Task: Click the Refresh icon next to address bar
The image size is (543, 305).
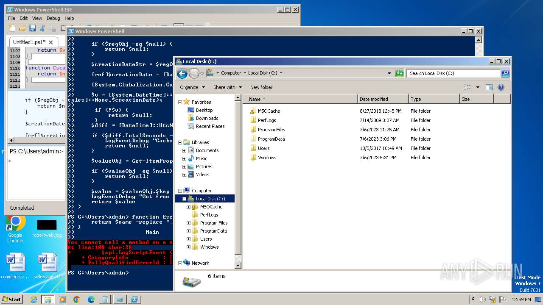Action: tap(399, 73)
